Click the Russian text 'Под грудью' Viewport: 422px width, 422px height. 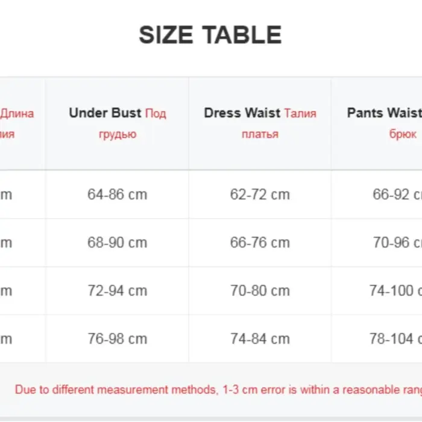coord(132,124)
